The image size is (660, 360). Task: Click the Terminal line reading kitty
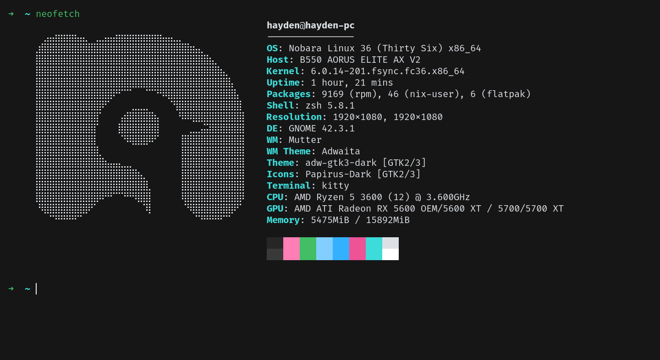308,185
